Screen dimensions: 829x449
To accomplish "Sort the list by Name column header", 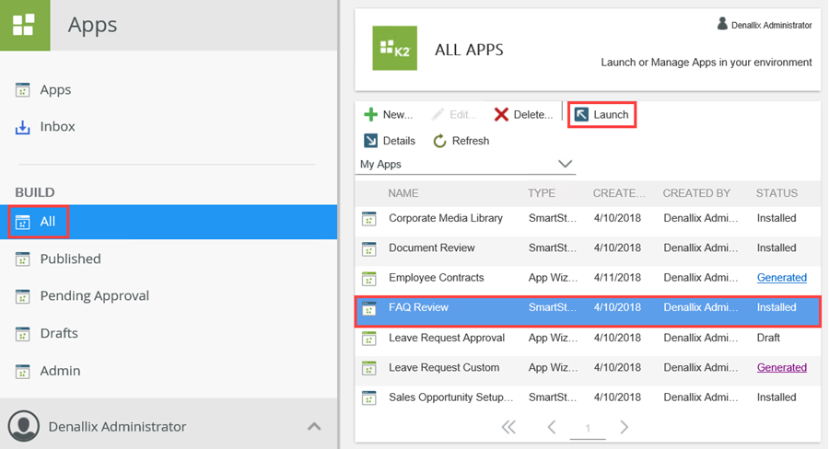I will coord(403,193).
